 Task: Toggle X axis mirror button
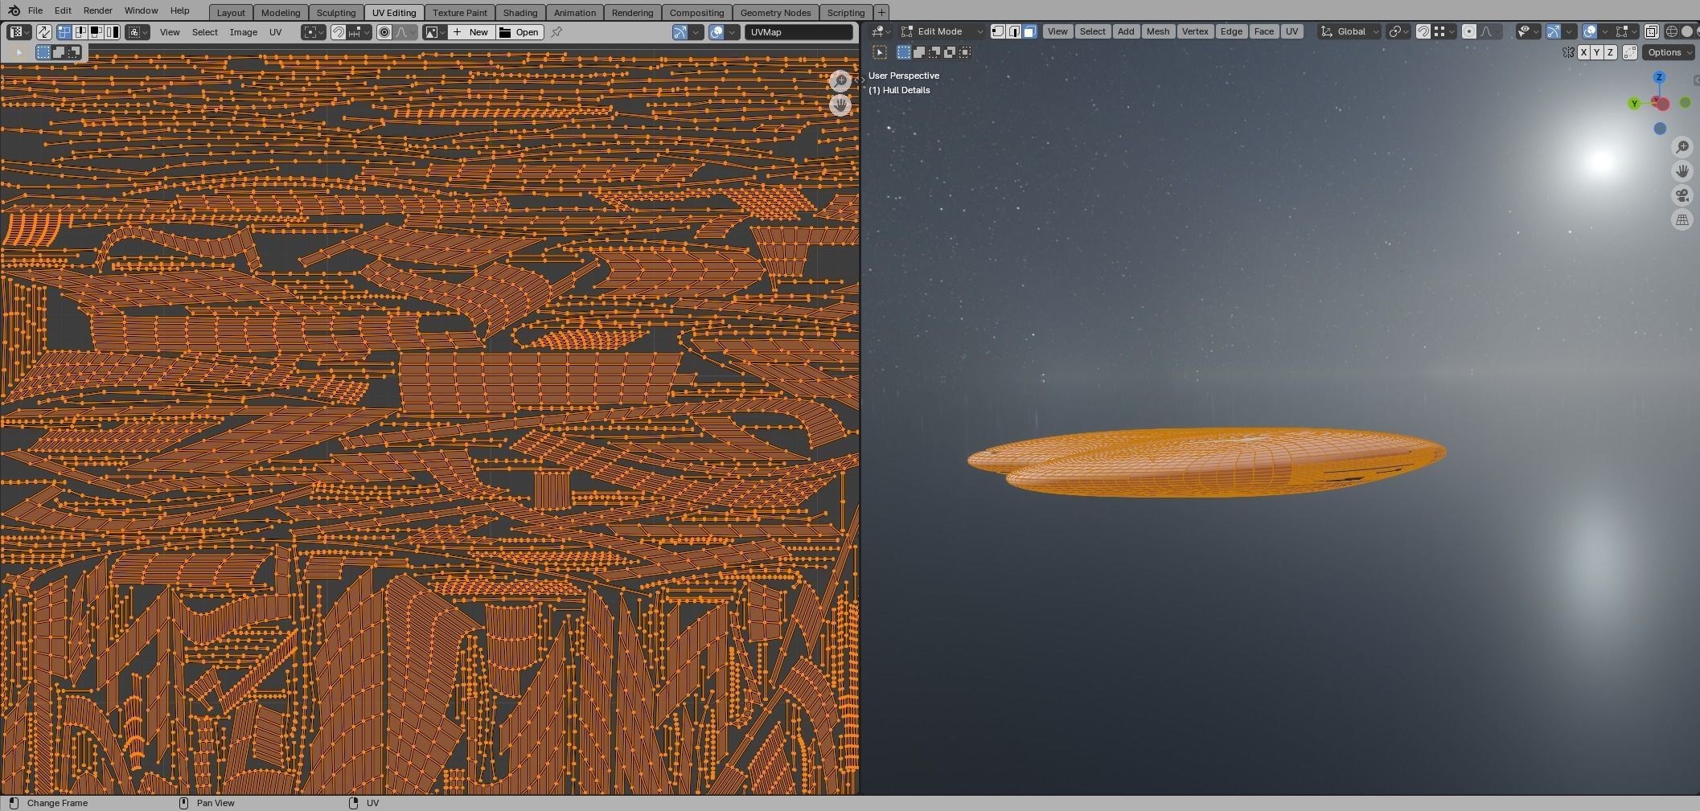(1583, 52)
